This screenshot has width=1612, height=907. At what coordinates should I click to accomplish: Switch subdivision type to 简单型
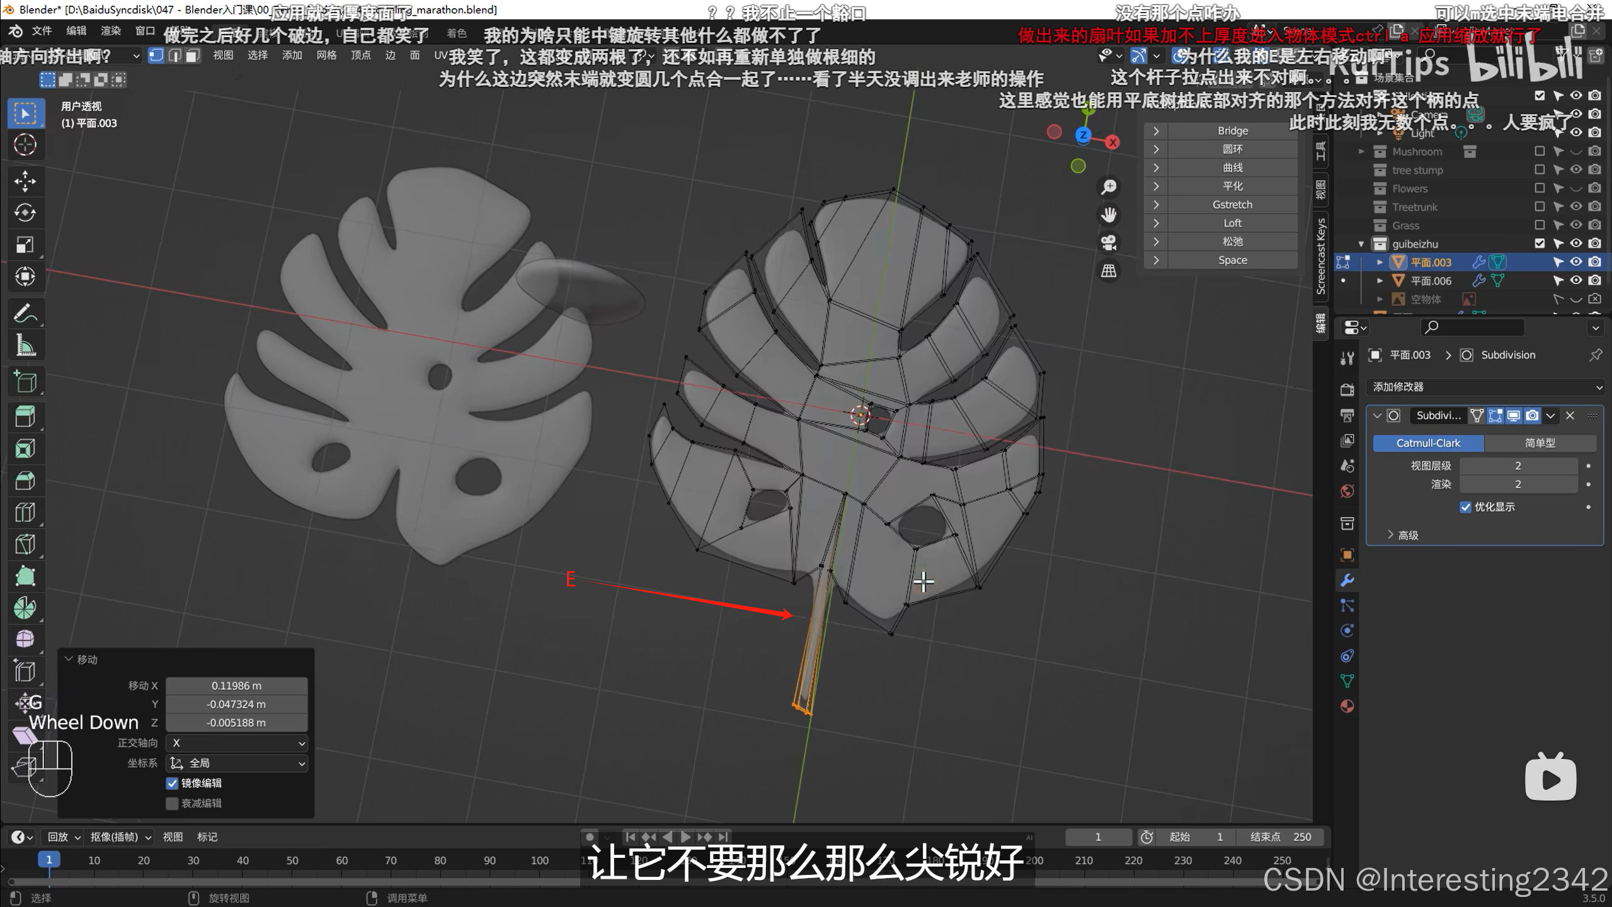click(x=1539, y=443)
